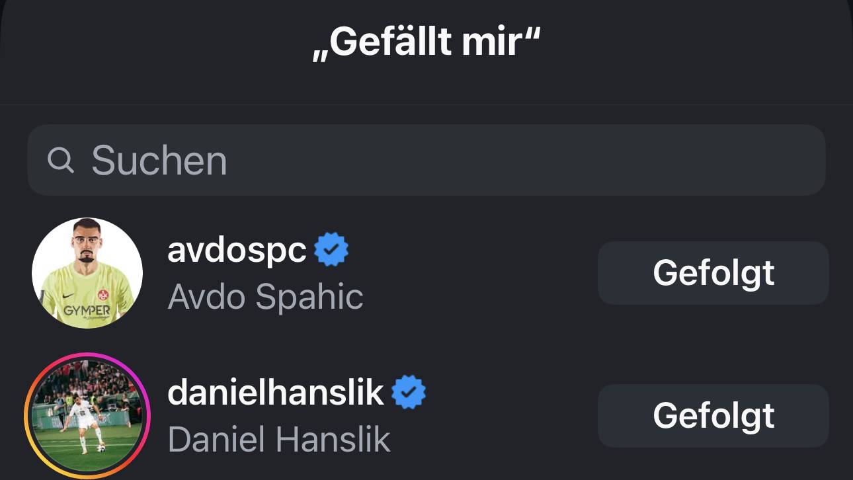Open avdospc's profile picture

(x=87, y=272)
